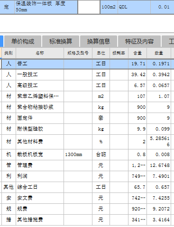174x227 pixels.
Task: Click the 其他 category cell
Action: click(9, 187)
